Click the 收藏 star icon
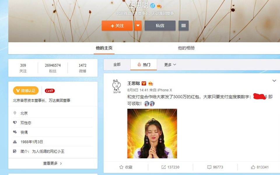The image size is (280, 175). click(126, 167)
